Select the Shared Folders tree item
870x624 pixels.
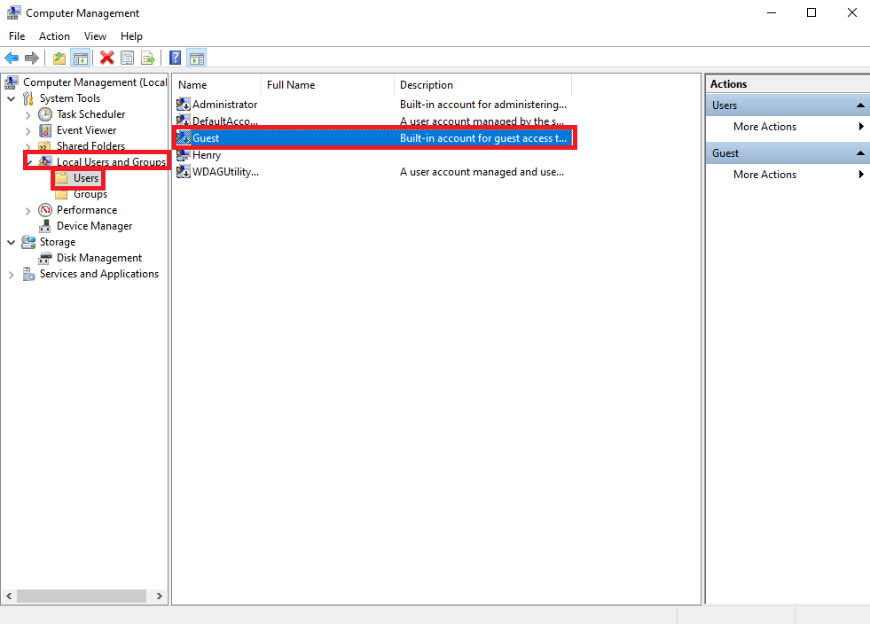pos(91,146)
